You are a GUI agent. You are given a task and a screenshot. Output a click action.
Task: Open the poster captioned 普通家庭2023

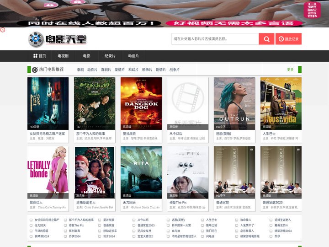click(281, 172)
